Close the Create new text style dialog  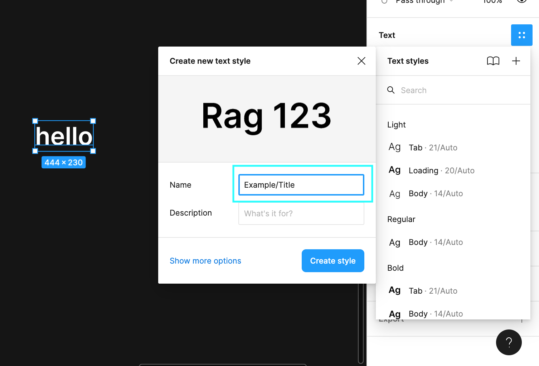361,61
